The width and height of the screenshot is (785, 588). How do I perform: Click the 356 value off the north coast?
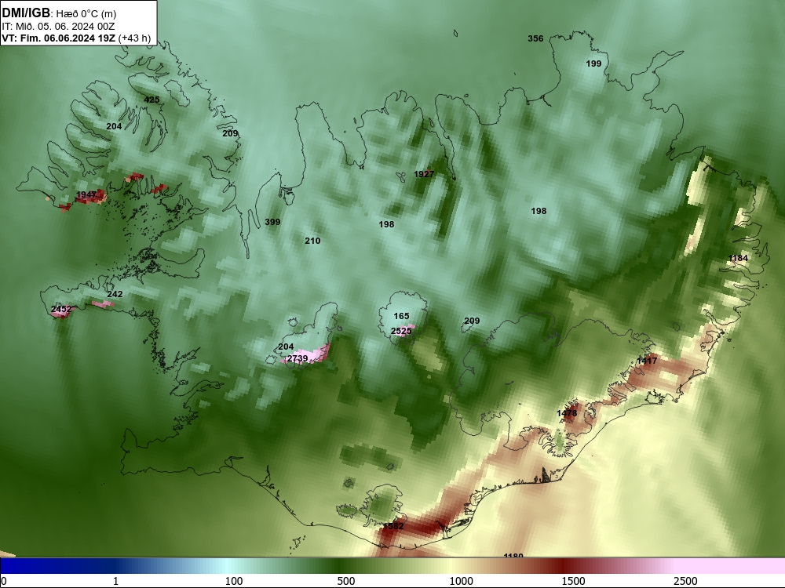click(535, 38)
